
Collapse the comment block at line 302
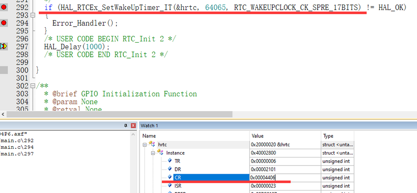coord(33,86)
